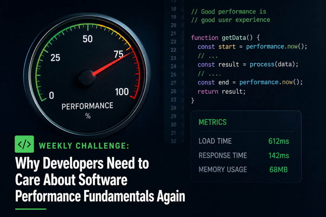Click the 'const start = performance.now();' line
Viewport: 326px width, 217px height.
coord(252,46)
